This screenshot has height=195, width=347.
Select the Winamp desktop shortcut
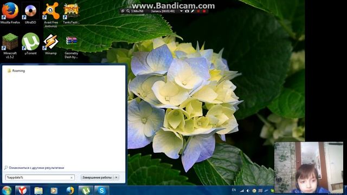[x=50, y=44]
